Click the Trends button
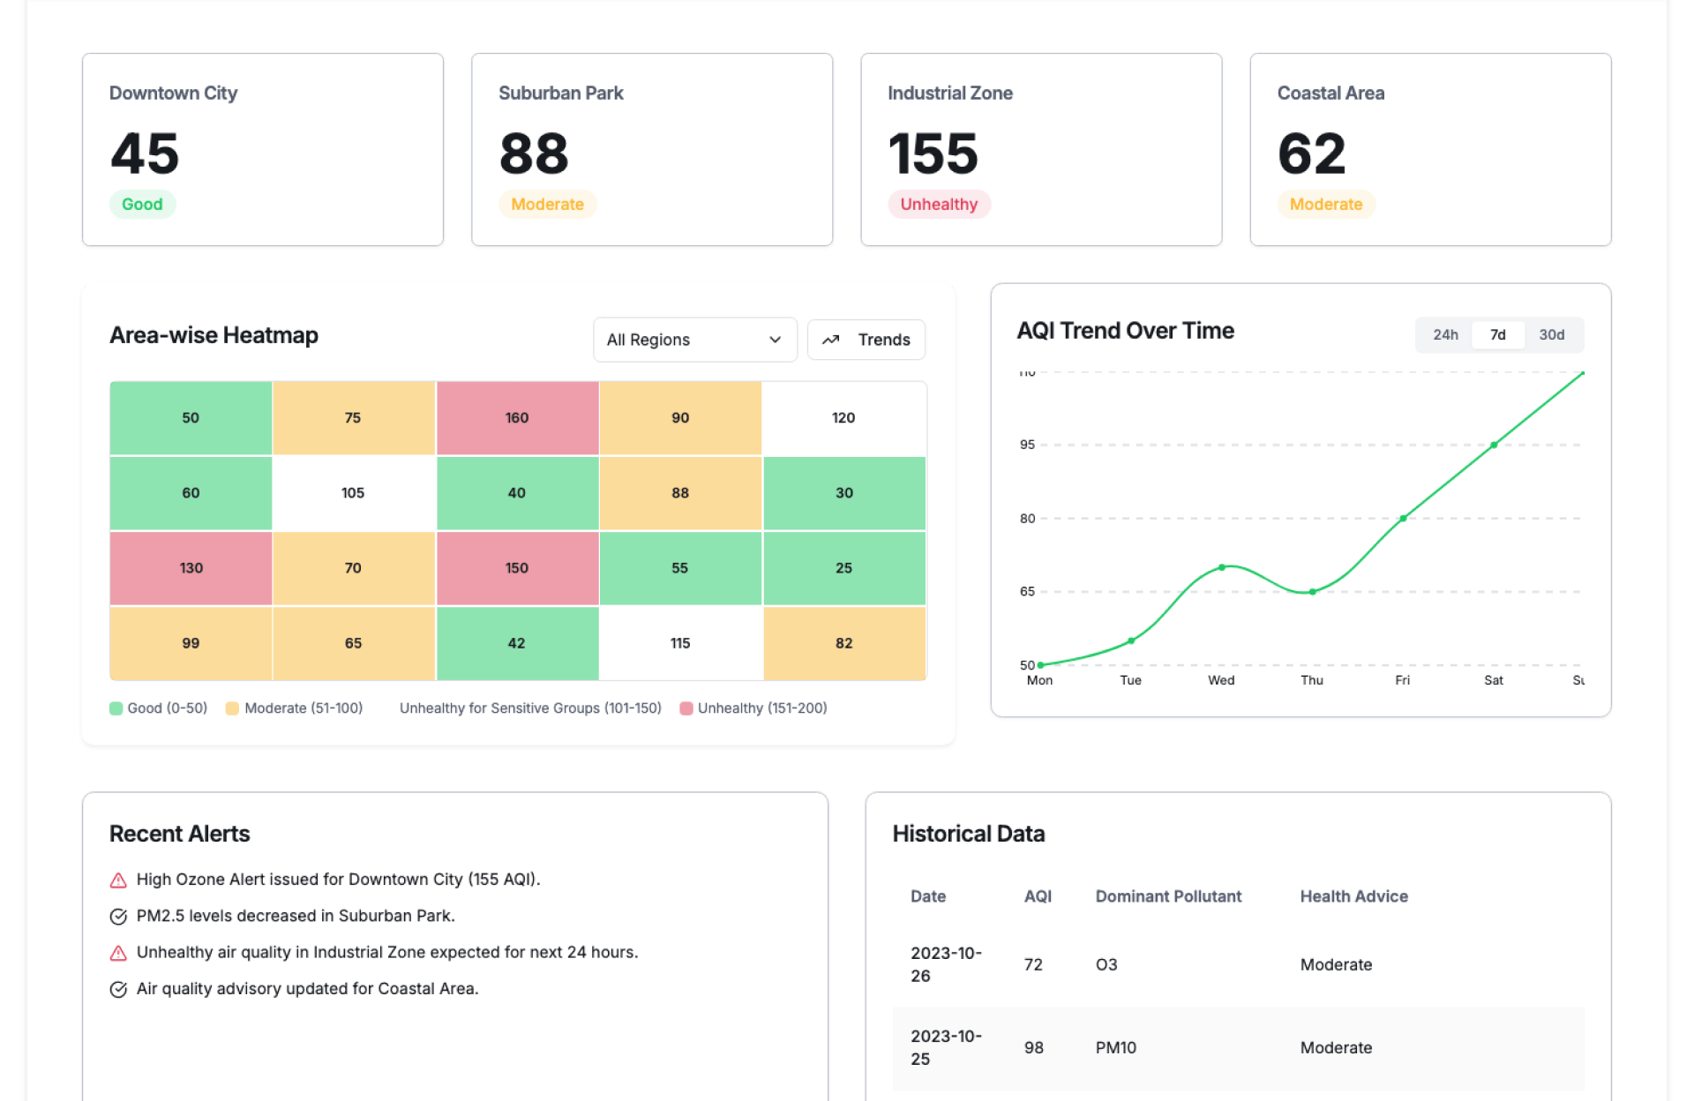The width and height of the screenshot is (1694, 1101). pyautogui.click(x=866, y=340)
